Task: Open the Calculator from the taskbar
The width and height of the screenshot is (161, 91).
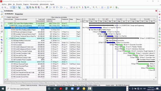Action: 66,89
